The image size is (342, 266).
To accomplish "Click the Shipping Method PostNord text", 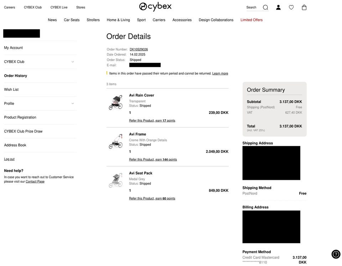I will [250, 193].
